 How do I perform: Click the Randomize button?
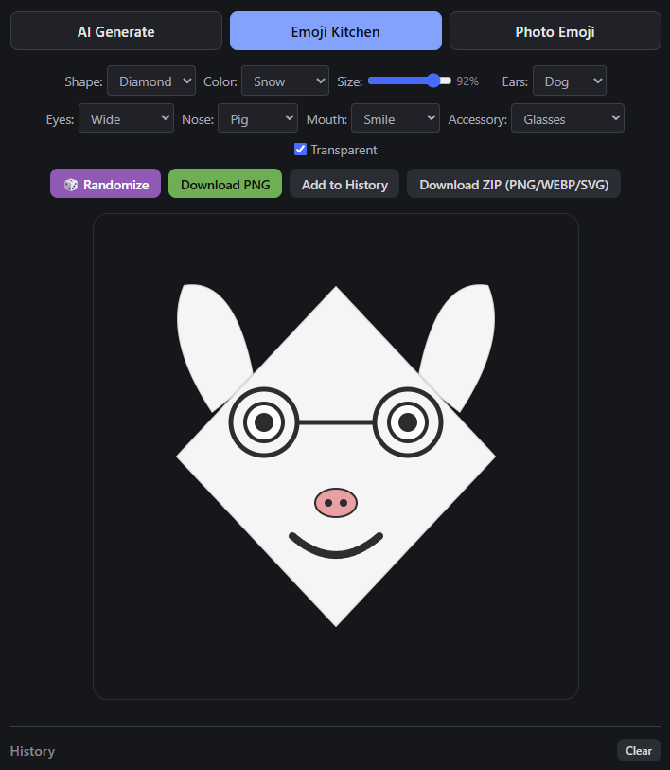(x=106, y=184)
